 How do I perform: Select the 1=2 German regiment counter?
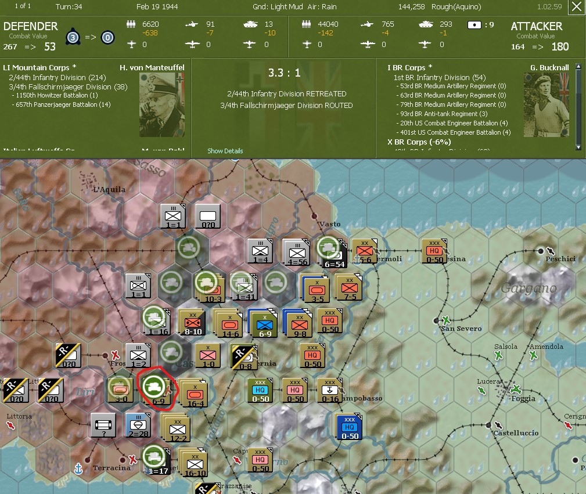(x=138, y=355)
